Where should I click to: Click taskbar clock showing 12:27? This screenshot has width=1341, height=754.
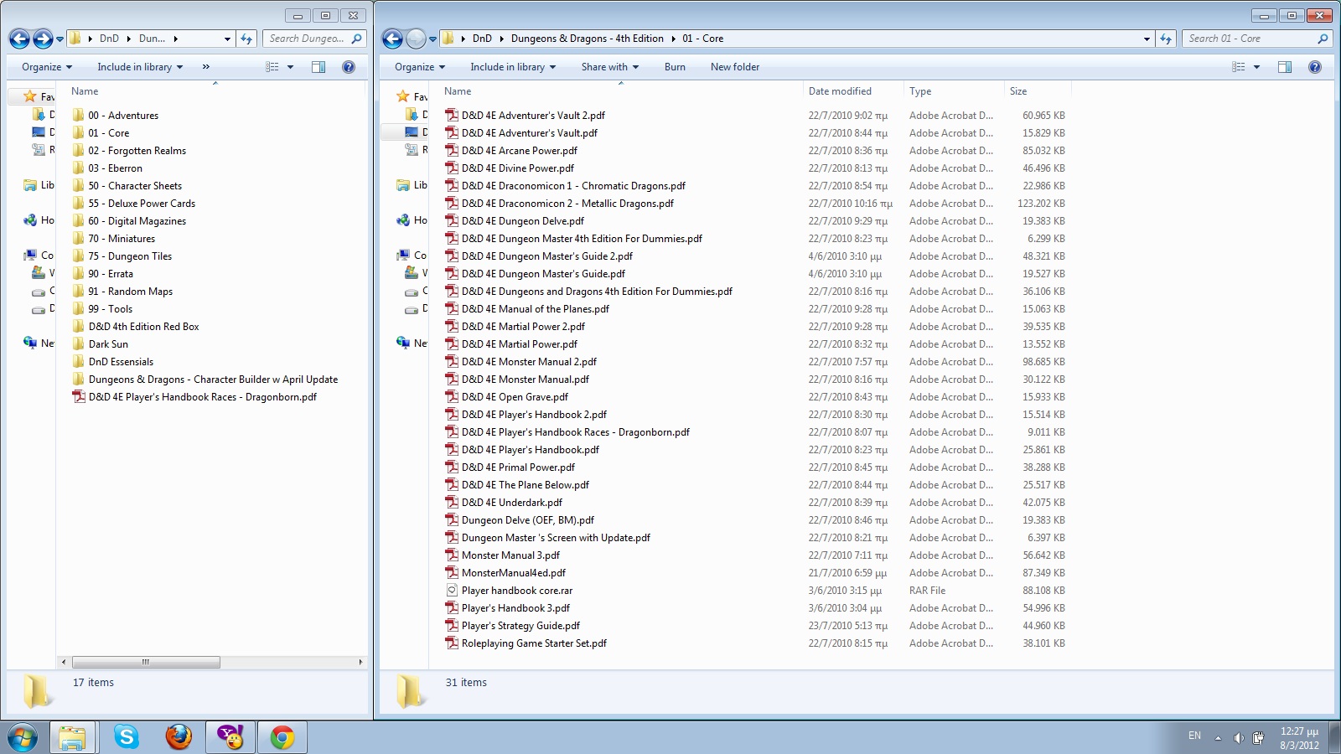pyautogui.click(x=1299, y=738)
